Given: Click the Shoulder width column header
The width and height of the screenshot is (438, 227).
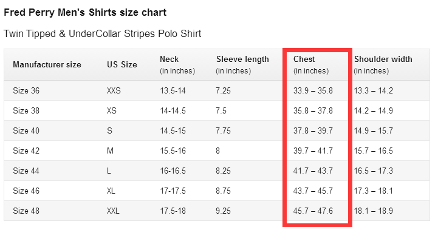Looking at the screenshot, I should pos(383,65).
